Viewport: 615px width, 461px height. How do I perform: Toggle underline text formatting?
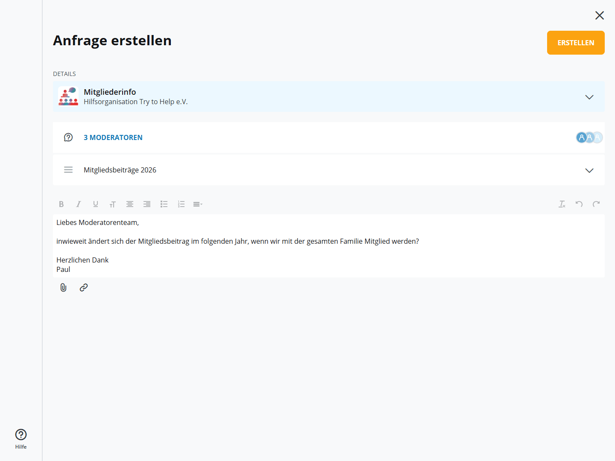click(96, 204)
